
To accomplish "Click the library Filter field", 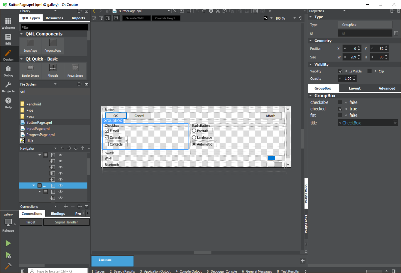I will pos(54,28).
